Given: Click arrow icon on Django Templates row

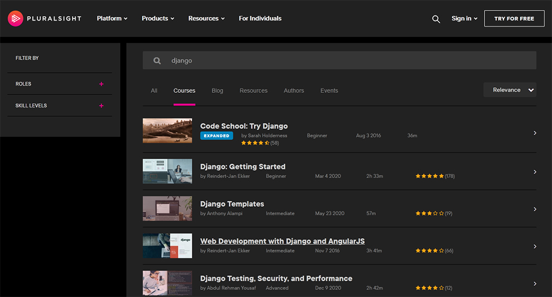Looking at the screenshot, I should (535, 209).
